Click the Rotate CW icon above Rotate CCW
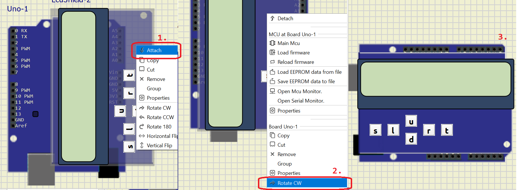The width and height of the screenshot is (517, 190). point(142,108)
